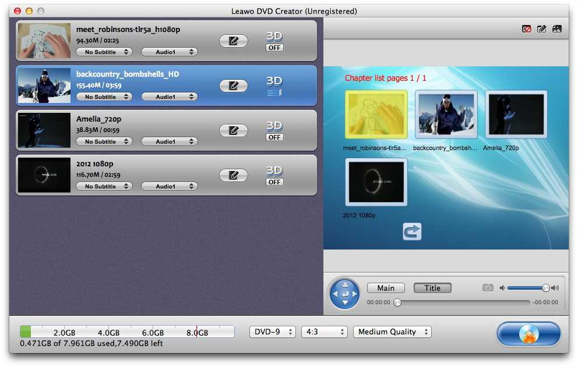Select Amelia_720p chapter thumbnail in preview

[516, 115]
